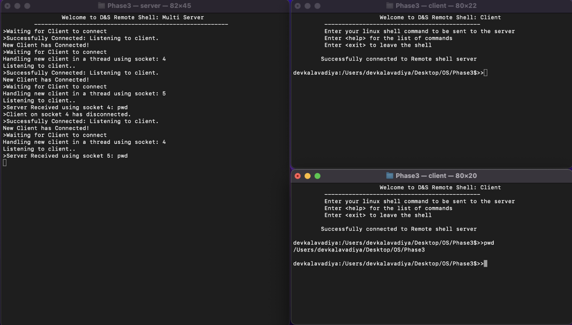Minimize the bottom client window with yellow button
This screenshot has height=325, width=572.
pos(307,176)
